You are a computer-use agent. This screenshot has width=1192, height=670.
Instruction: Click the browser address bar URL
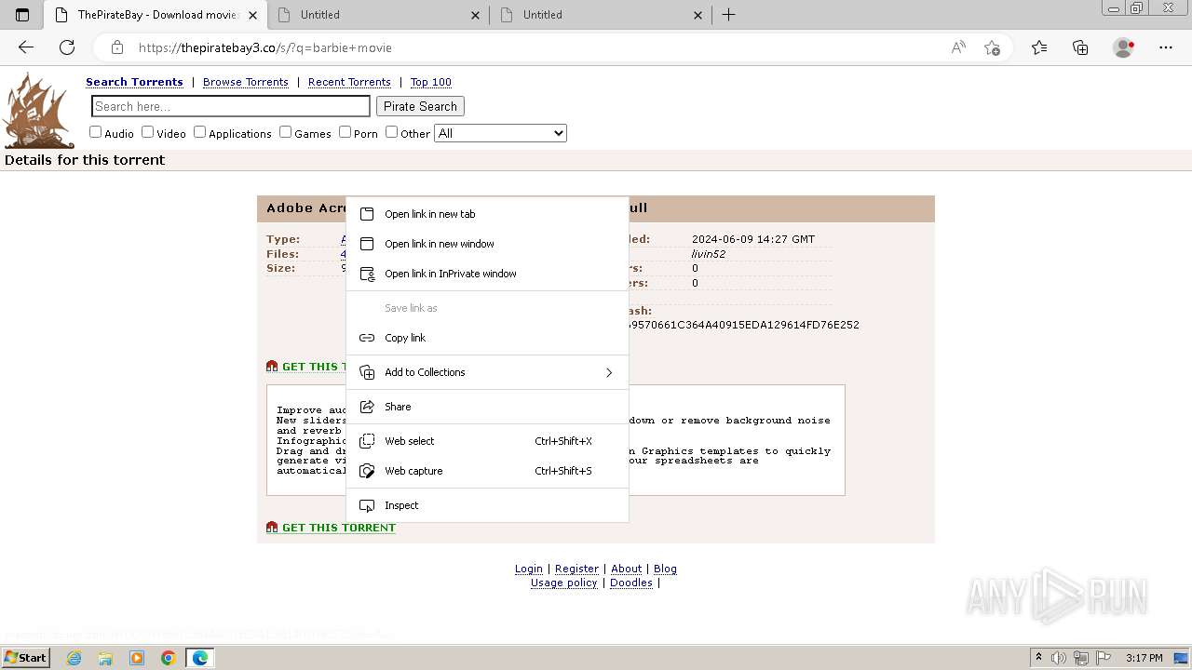[265, 47]
